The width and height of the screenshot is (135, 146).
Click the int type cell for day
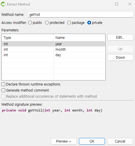(x=28, y=55)
